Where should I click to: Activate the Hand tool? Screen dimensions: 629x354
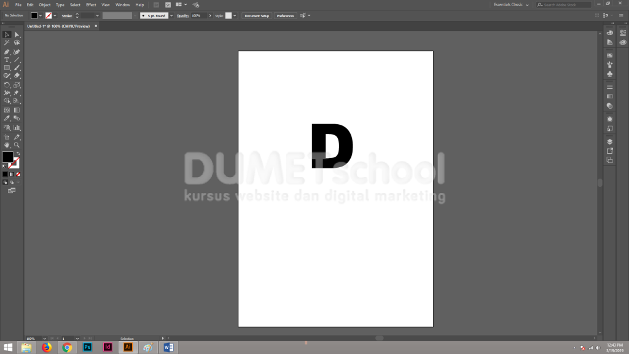pos(7,145)
